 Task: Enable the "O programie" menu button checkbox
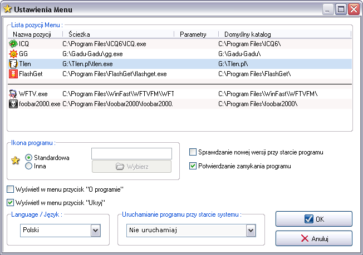[10, 189]
